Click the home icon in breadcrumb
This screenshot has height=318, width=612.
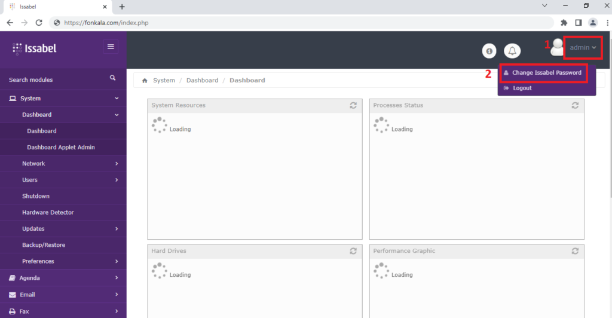pos(145,80)
